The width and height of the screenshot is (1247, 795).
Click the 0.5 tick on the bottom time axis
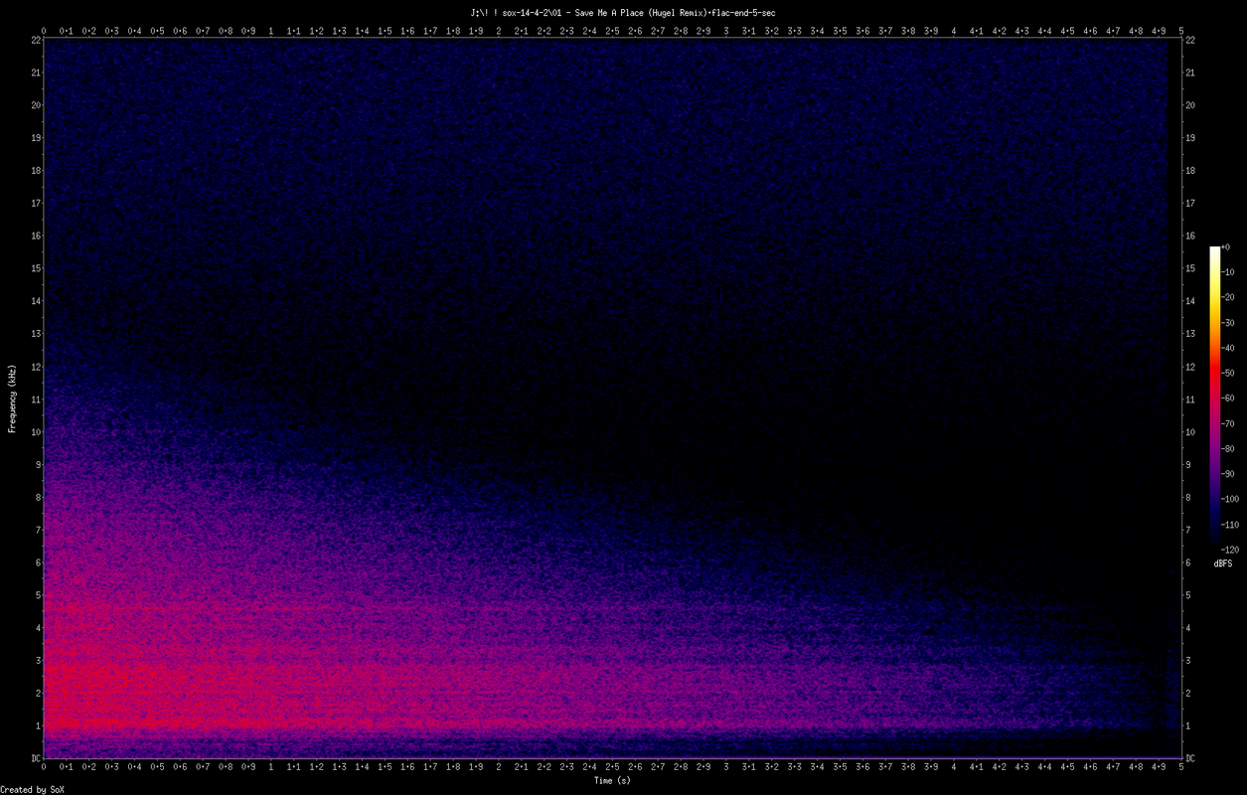(157, 767)
